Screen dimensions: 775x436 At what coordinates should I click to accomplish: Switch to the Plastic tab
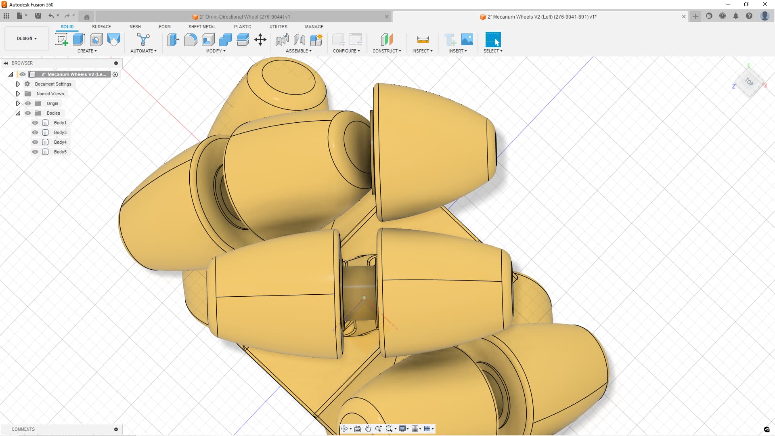click(x=243, y=27)
